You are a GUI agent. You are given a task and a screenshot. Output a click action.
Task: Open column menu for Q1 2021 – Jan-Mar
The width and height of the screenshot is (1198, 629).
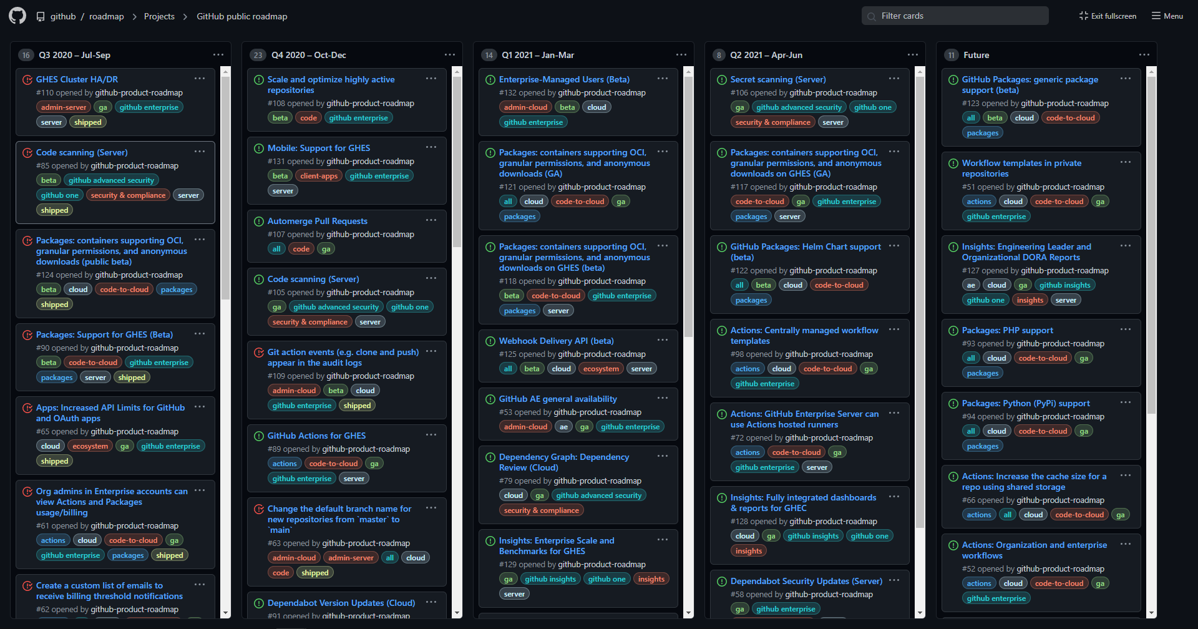click(681, 55)
